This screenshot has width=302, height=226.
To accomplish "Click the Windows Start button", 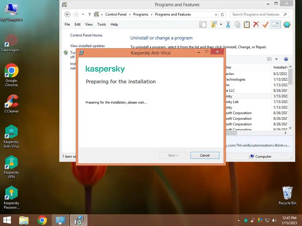I will [7, 220].
